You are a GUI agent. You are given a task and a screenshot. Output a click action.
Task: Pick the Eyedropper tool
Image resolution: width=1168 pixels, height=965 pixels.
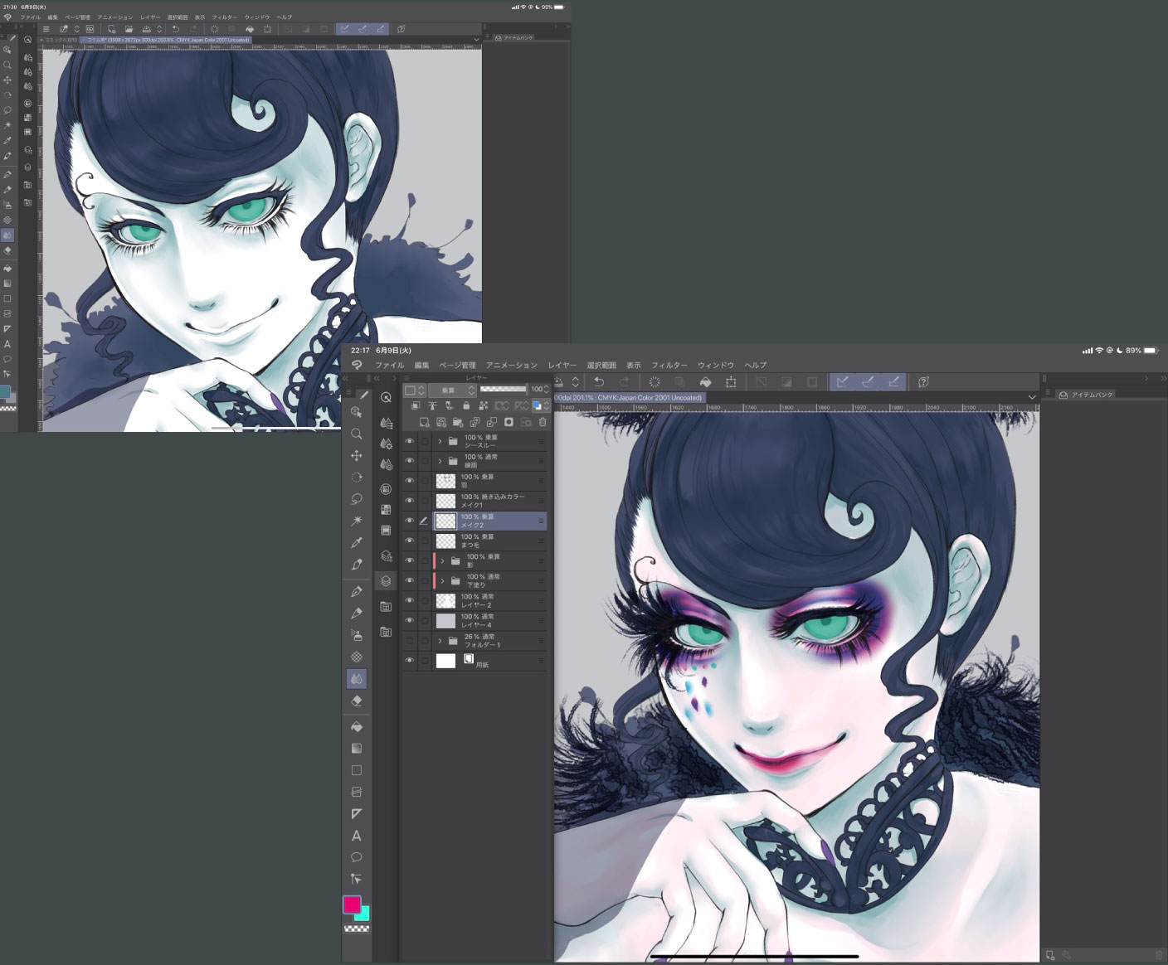pyautogui.click(x=357, y=543)
